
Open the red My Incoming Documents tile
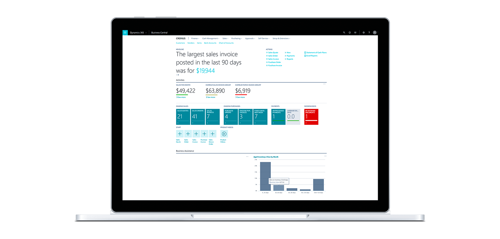pyautogui.click(x=311, y=117)
